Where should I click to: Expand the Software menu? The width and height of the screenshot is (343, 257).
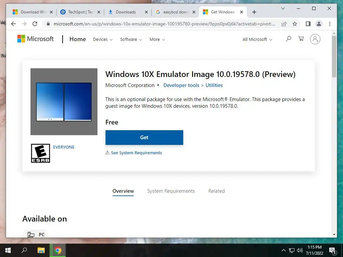pos(131,39)
